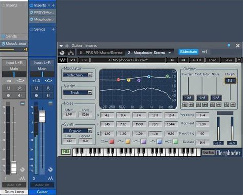Toggle the purple band 3 on/off square
The height and width of the screenshot is (195, 243).
click(x=144, y=142)
